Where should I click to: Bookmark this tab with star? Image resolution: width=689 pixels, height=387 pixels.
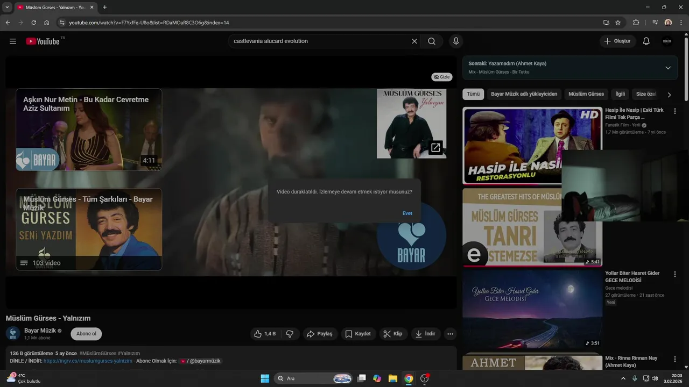618,23
